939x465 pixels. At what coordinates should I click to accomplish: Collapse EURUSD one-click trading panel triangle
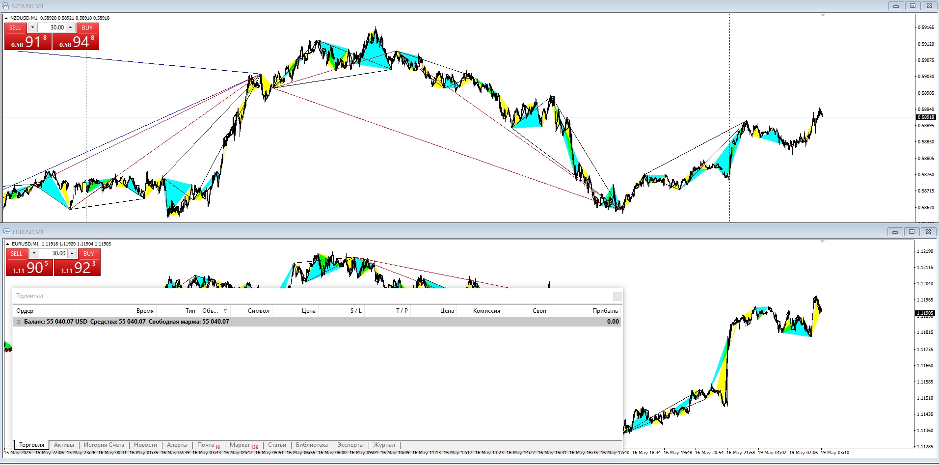8,244
